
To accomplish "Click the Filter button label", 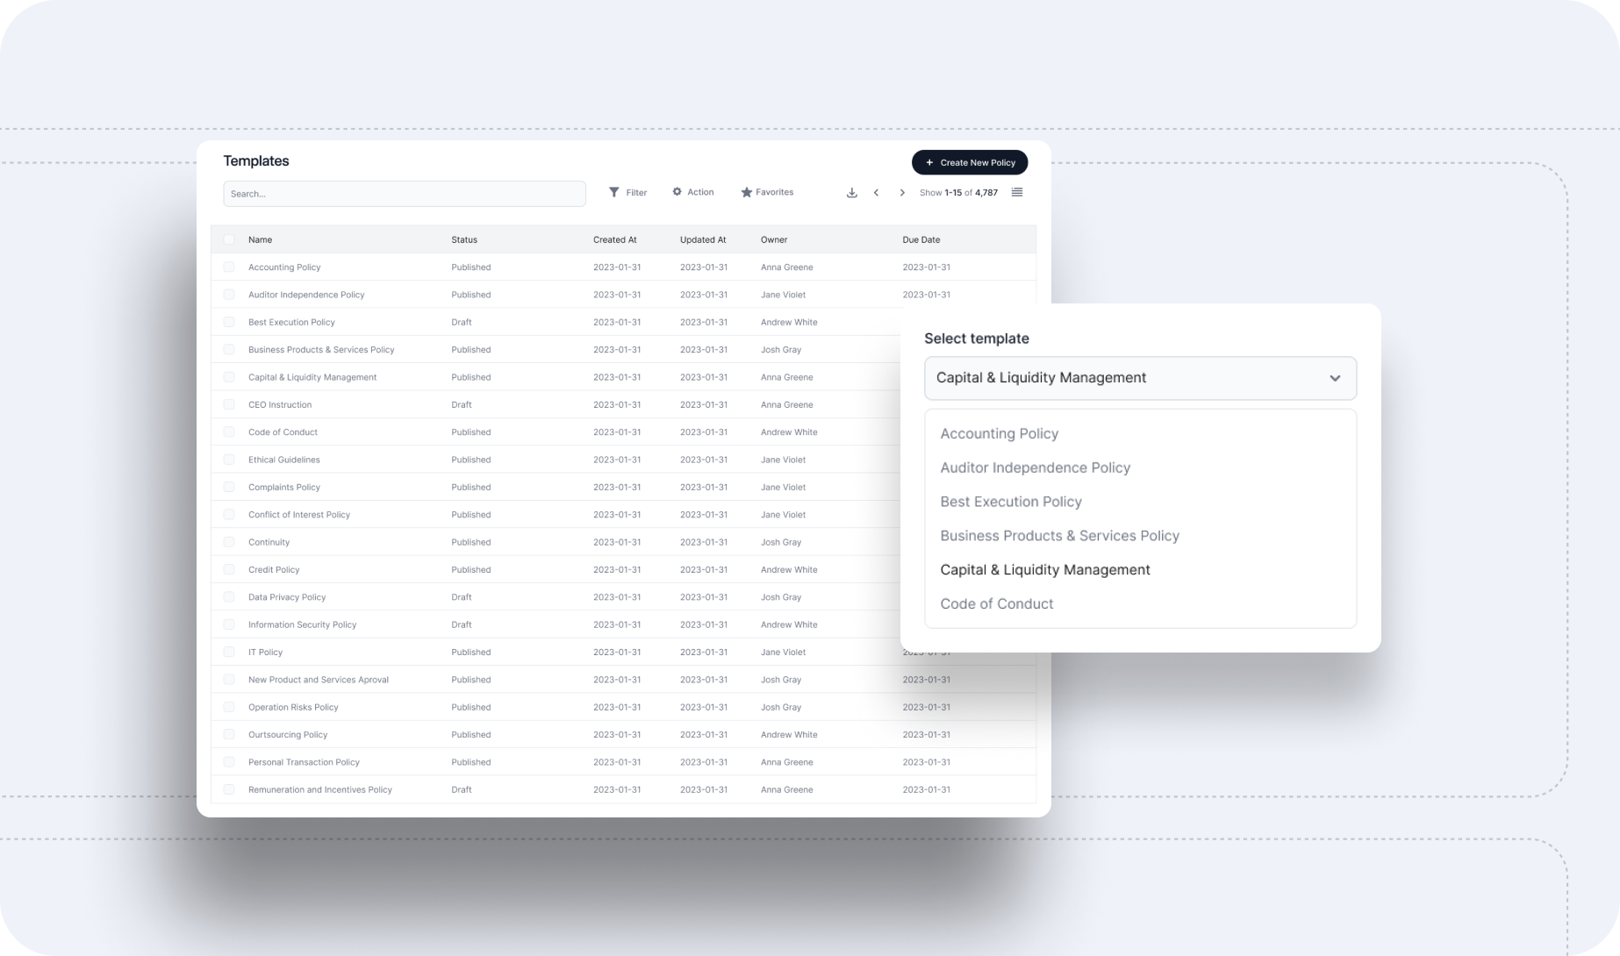I will (636, 193).
